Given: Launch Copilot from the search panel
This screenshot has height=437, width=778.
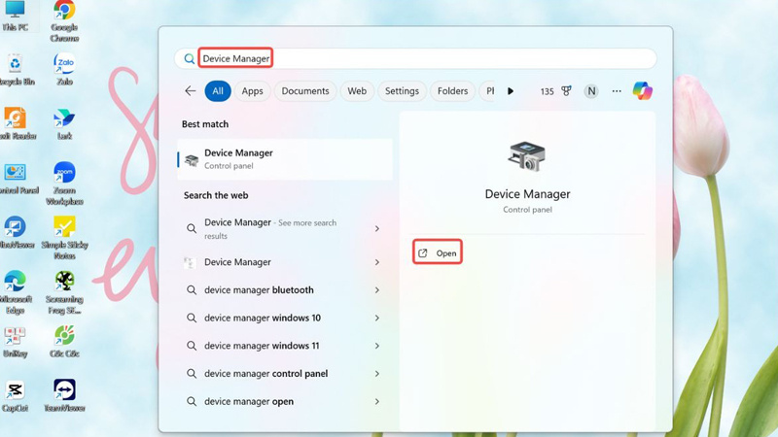Looking at the screenshot, I should (643, 90).
